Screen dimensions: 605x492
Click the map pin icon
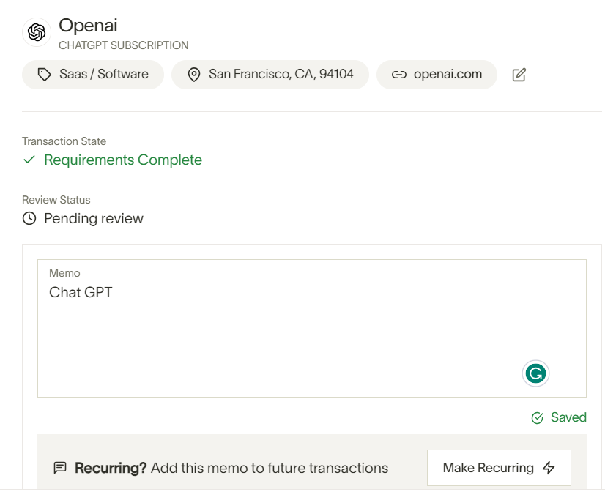(x=193, y=75)
